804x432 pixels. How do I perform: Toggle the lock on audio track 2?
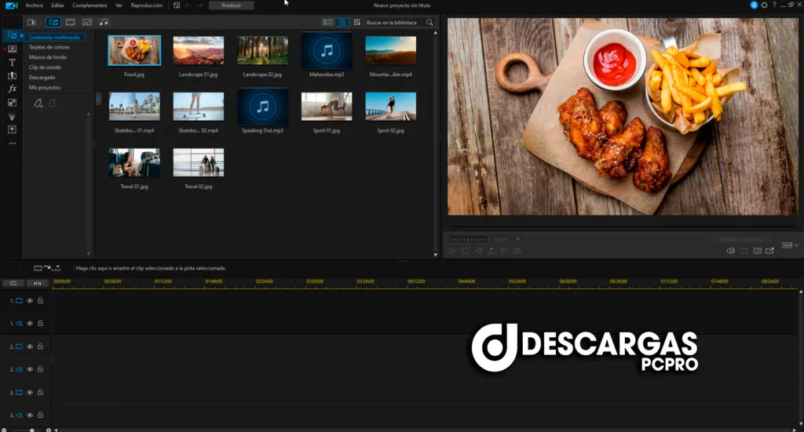[x=40, y=368]
